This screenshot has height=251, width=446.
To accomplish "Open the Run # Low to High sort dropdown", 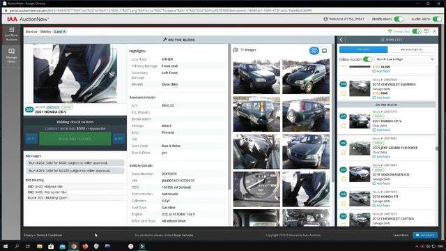I will pos(405,59).
